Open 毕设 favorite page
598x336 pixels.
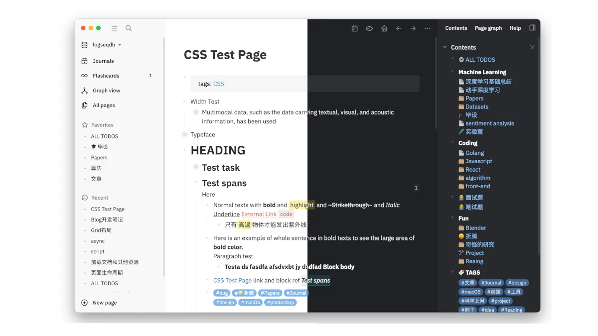pos(100,147)
